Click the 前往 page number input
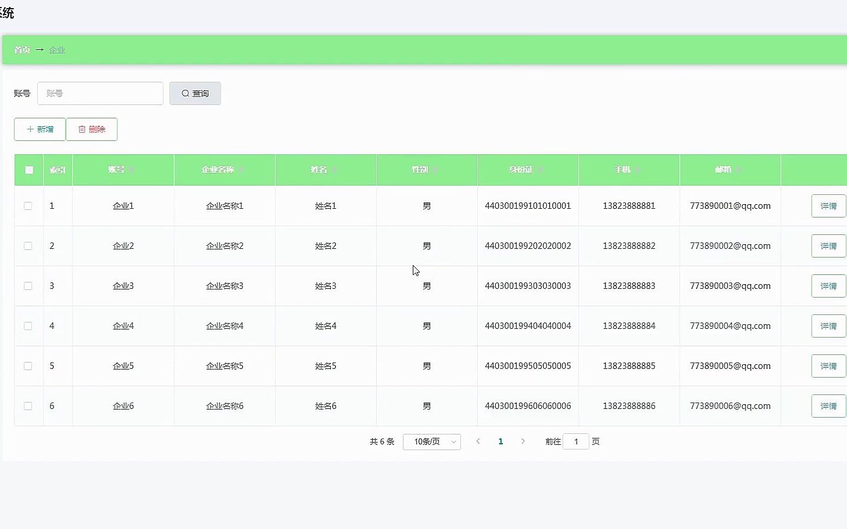Screen dimensions: 847x529 pyautogui.click(x=576, y=442)
